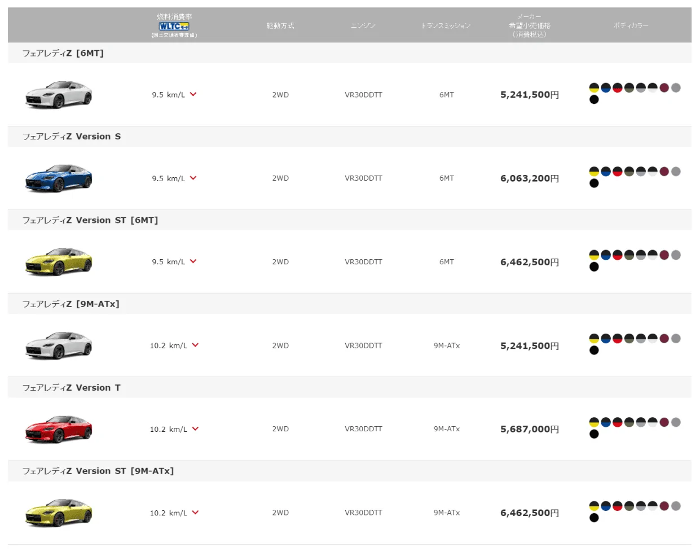Open the yellow Version ST [9M-ATx] car image
Image resolution: width=700 pixels, height=560 pixels.
[x=59, y=513]
